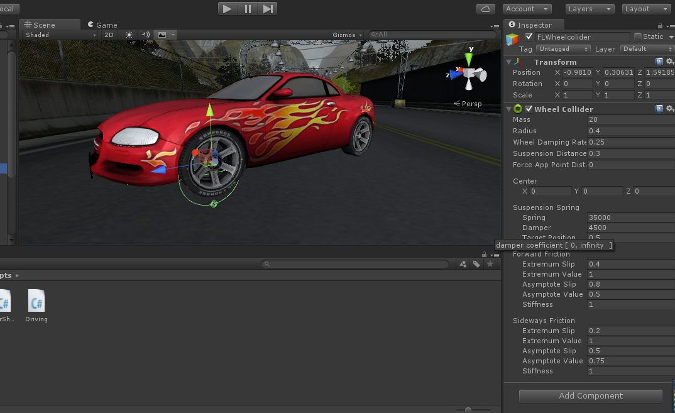Click the Mass value field
Screen dimensions: 675x413
tap(631, 119)
